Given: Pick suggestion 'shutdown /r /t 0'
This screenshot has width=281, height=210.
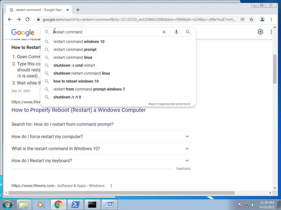Looking at the screenshot, I should (x=118, y=97).
